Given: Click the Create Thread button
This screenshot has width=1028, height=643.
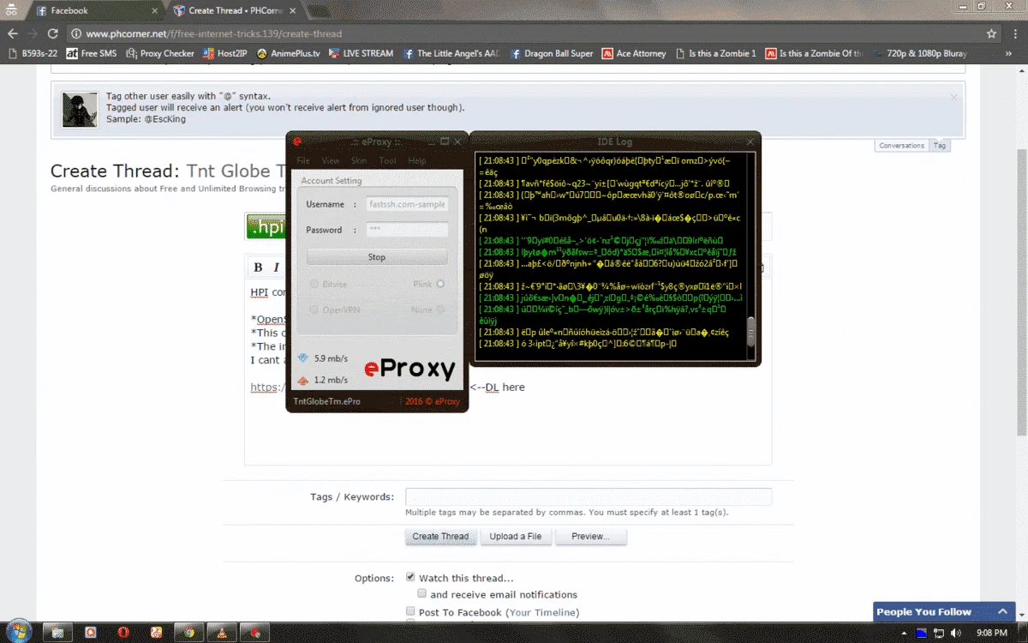Looking at the screenshot, I should pos(440,537).
